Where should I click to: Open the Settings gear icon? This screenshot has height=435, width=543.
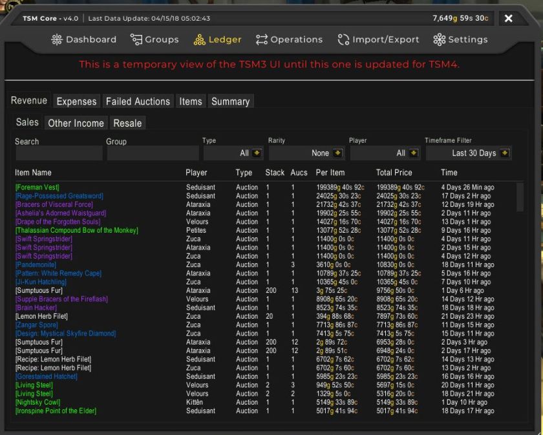click(439, 39)
